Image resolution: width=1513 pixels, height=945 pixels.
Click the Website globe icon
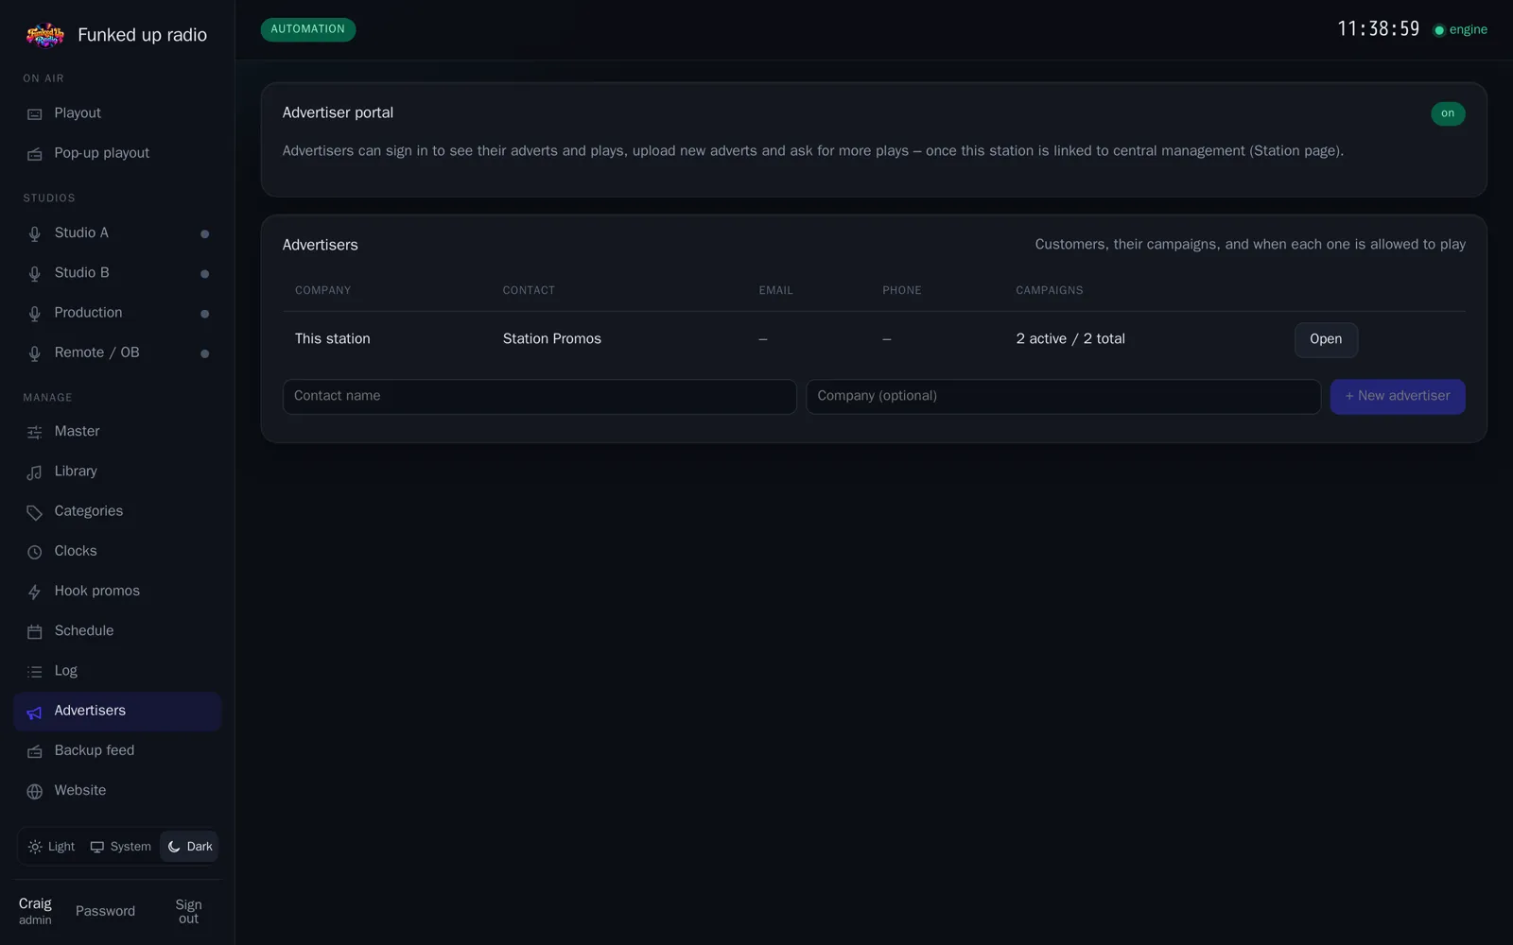click(35, 792)
